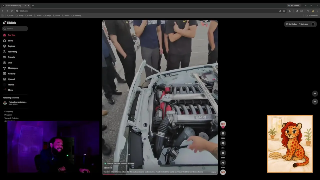Open the Chrome profile avatar
The width and height of the screenshot is (320, 180).
click(x=313, y=11)
